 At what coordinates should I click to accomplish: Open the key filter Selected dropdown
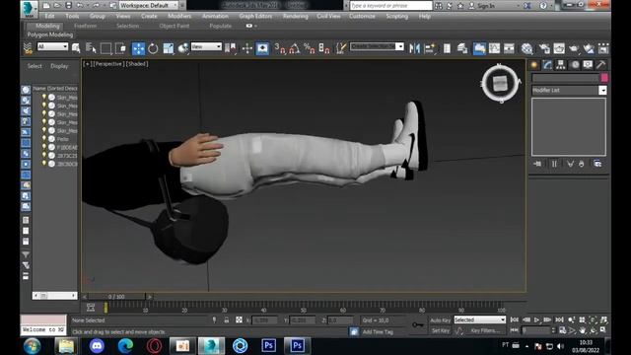pyautogui.click(x=480, y=319)
